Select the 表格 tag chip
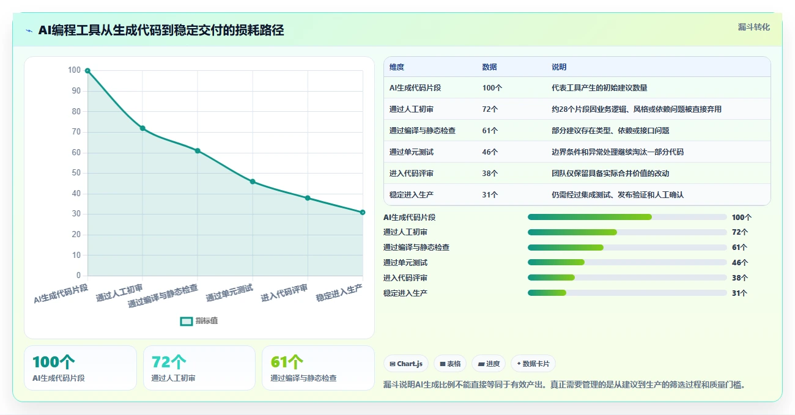Image resolution: width=795 pixels, height=415 pixels. coord(450,364)
